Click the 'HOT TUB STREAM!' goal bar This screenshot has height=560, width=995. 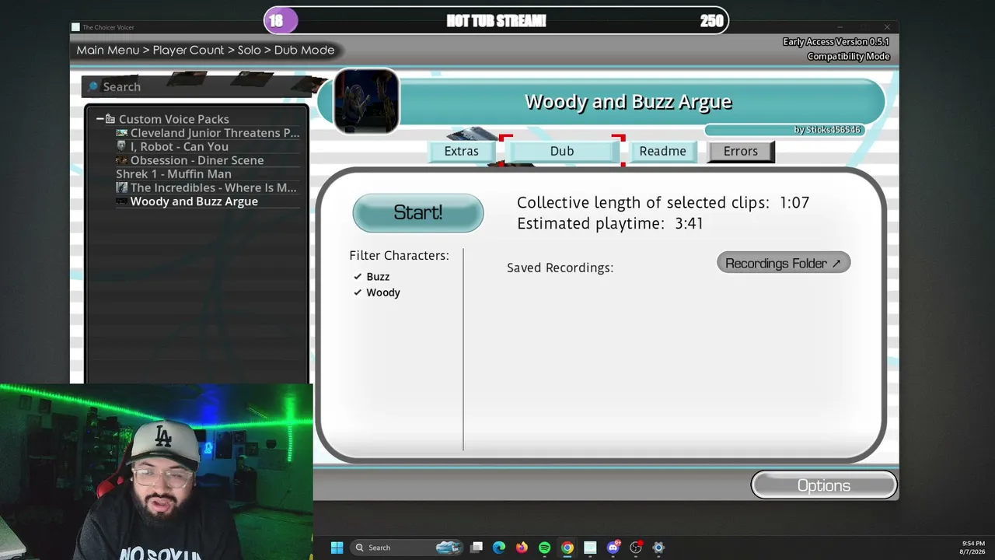(x=497, y=21)
